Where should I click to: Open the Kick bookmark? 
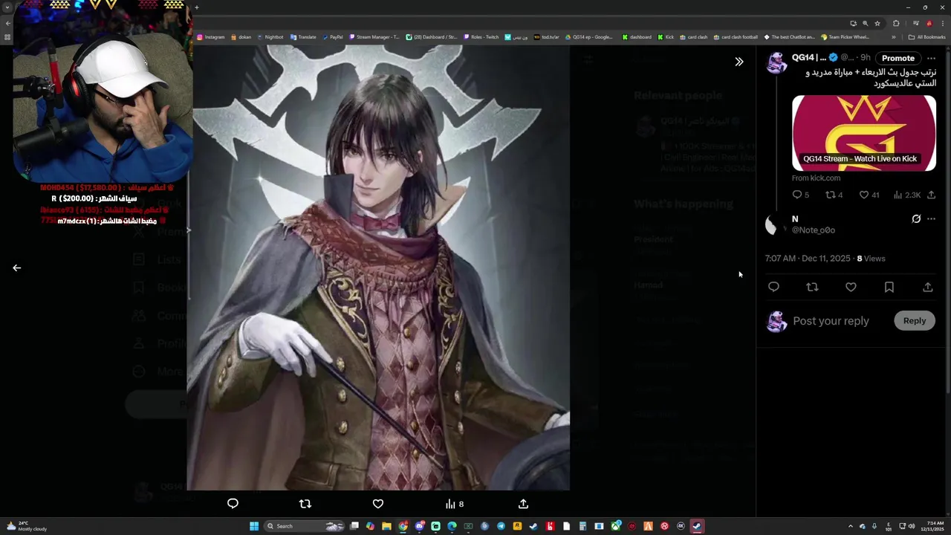point(666,37)
